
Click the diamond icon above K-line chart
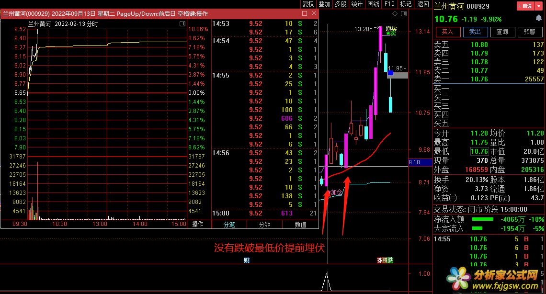tap(395, 13)
